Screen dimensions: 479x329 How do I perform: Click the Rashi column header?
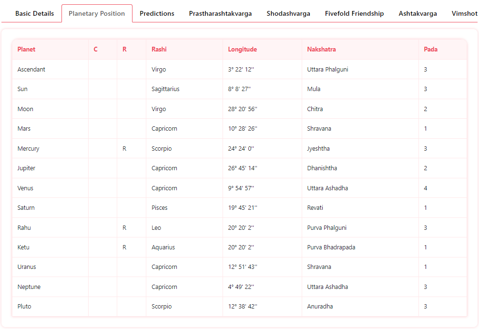pos(159,49)
